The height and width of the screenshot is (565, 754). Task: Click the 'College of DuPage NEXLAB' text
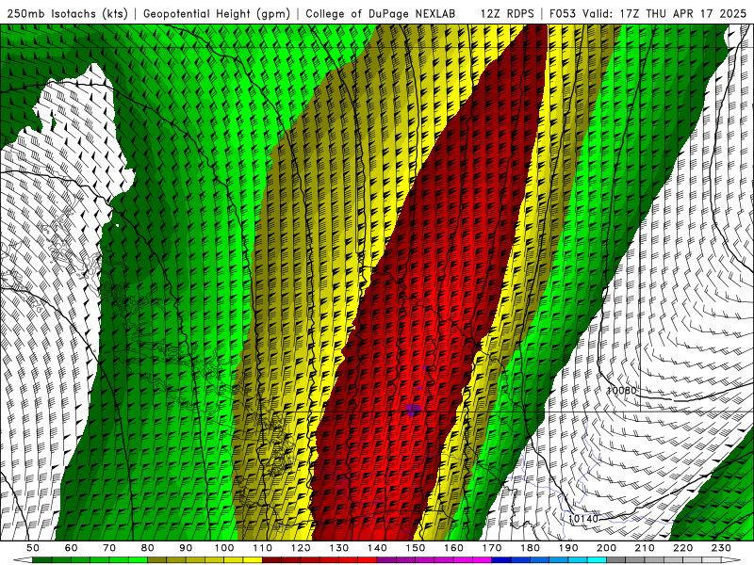tap(381, 14)
